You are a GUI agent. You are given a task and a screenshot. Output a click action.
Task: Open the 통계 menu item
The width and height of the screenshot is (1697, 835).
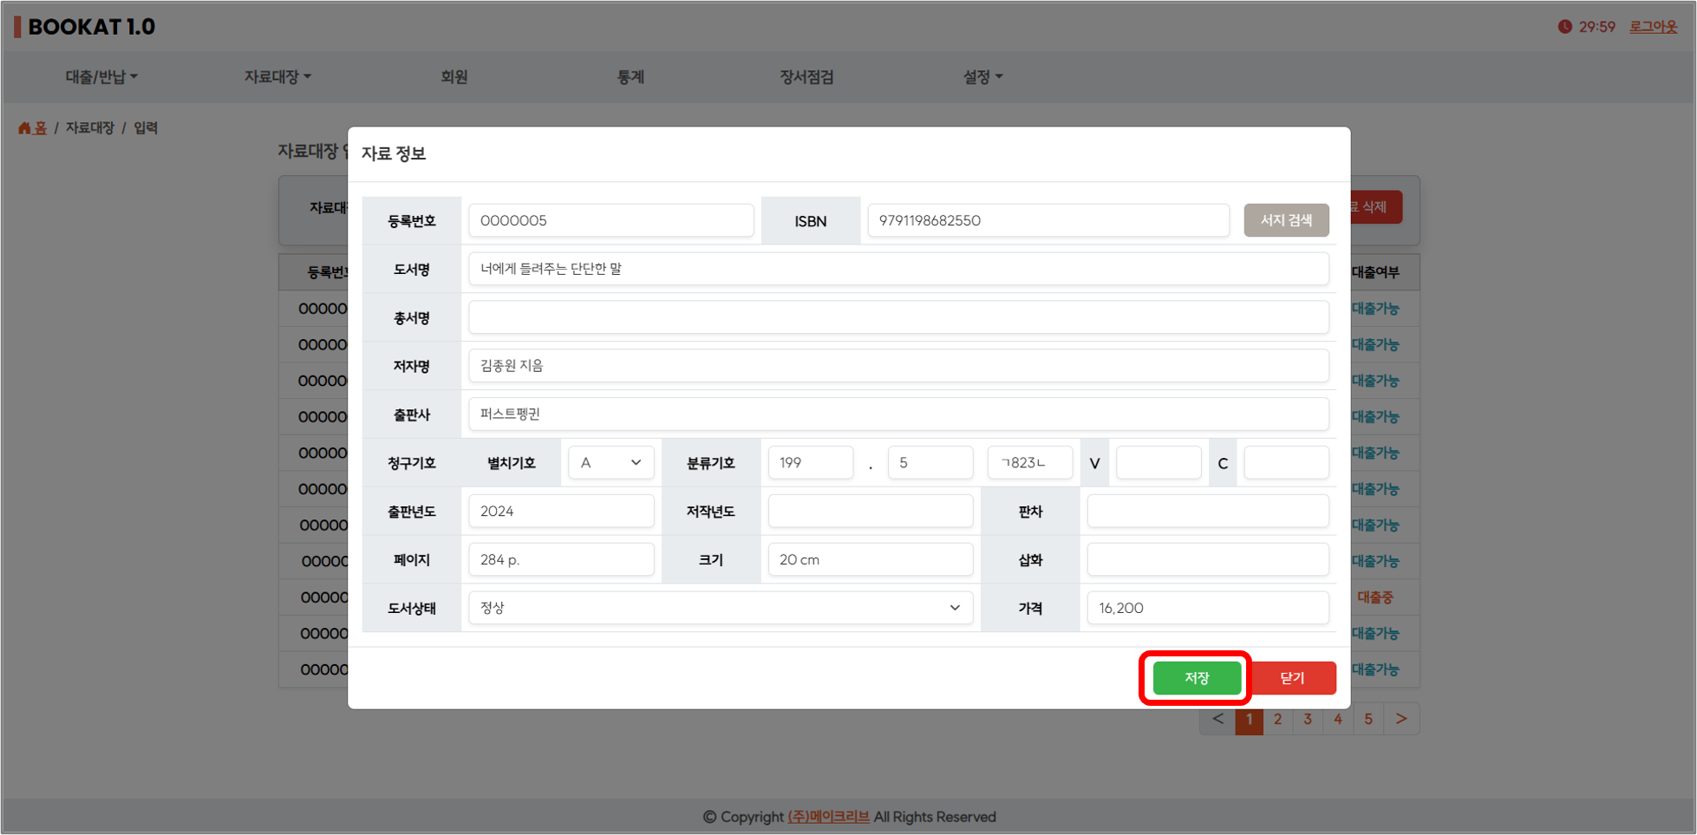pyautogui.click(x=630, y=77)
